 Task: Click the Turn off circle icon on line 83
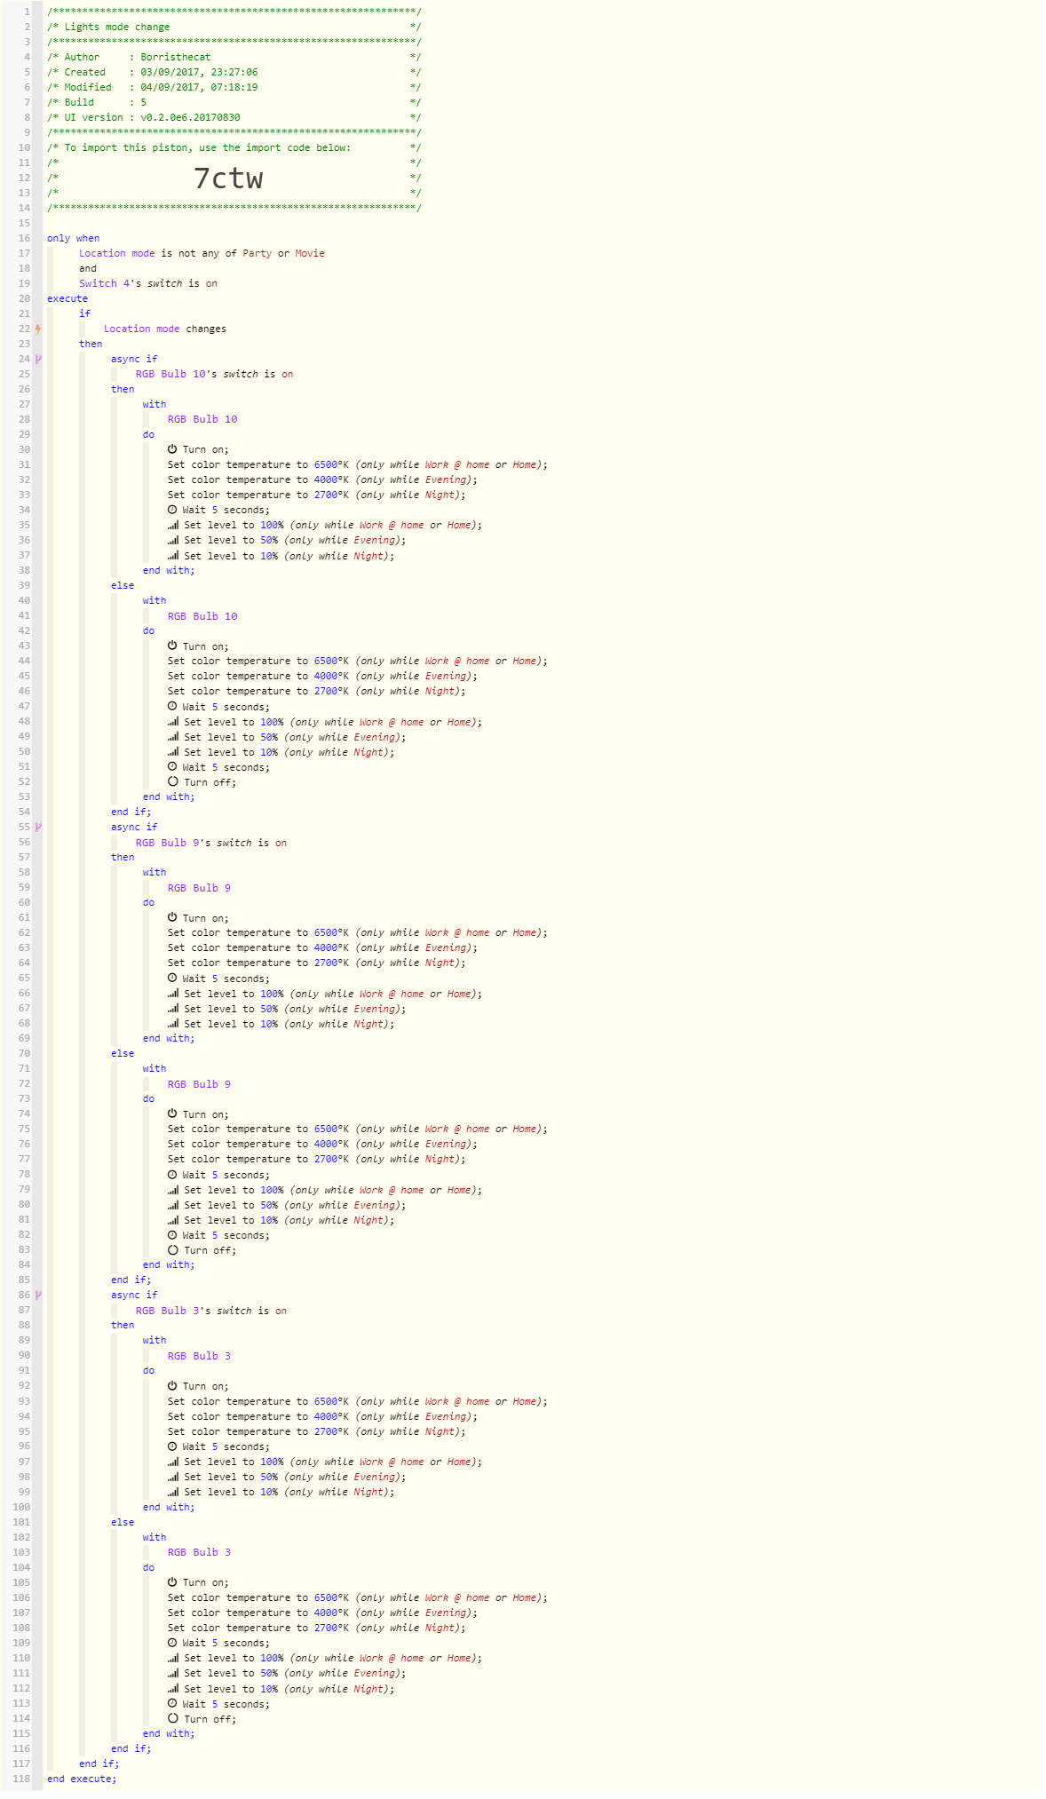172,1249
